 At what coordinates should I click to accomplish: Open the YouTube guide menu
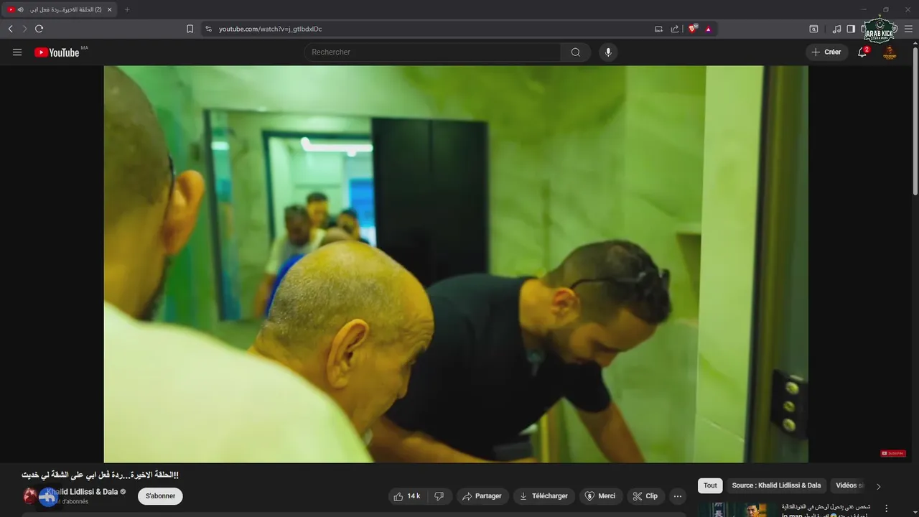tap(17, 52)
